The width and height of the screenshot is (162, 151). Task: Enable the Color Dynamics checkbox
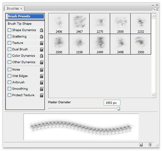pyautogui.click(x=9, y=56)
